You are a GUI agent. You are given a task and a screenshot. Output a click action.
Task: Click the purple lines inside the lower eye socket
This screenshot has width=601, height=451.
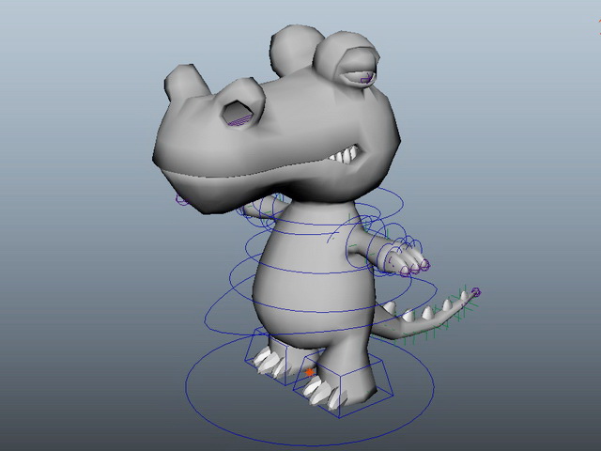coord(240,121)
